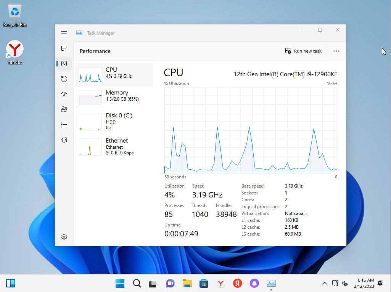Click the L3 cache value 60.0 MB

coord(293,234)
